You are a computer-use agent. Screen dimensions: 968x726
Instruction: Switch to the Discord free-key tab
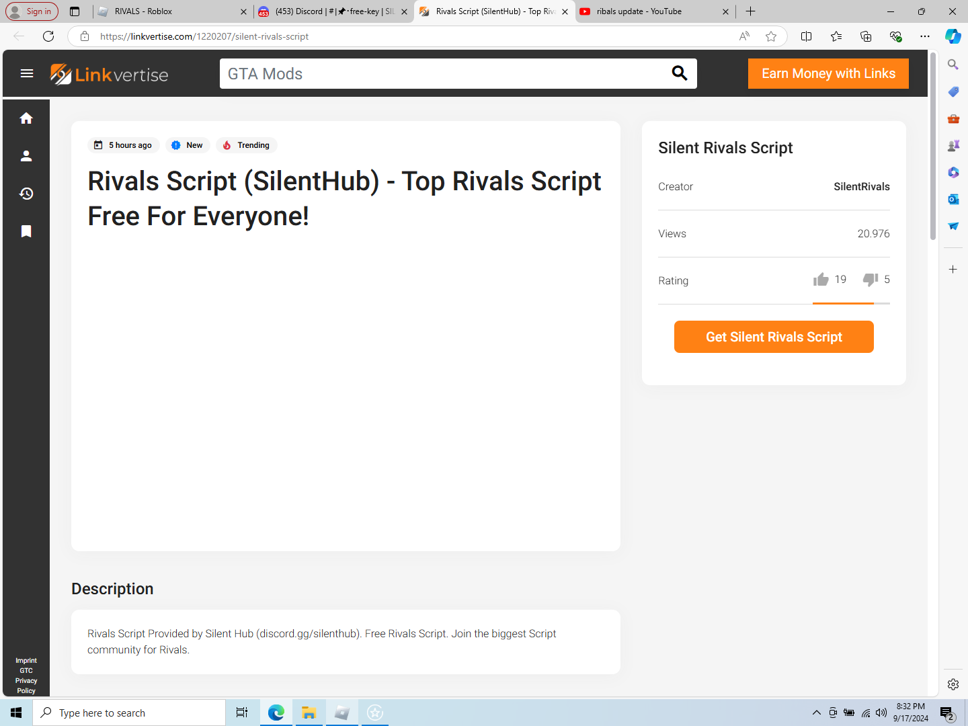click(333, 11)
